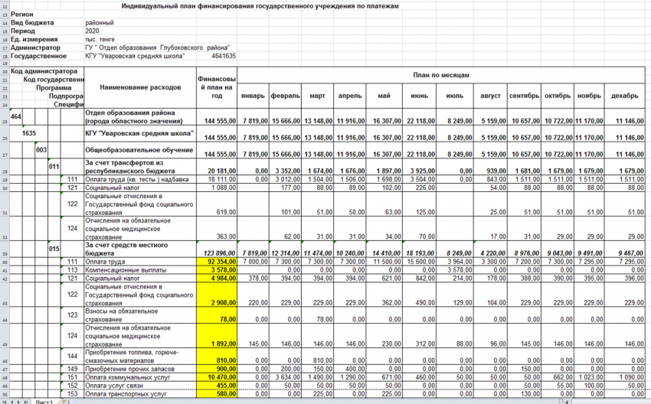Screen dimensions: 651x404
Task: Select the 'Регион' label cell
Action: (22, 14)
